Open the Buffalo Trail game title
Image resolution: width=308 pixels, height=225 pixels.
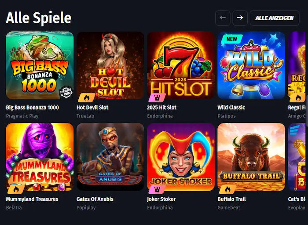(x=231, y=199)
